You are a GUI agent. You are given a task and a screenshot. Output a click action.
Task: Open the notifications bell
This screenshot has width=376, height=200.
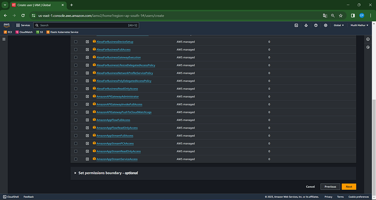306,25
